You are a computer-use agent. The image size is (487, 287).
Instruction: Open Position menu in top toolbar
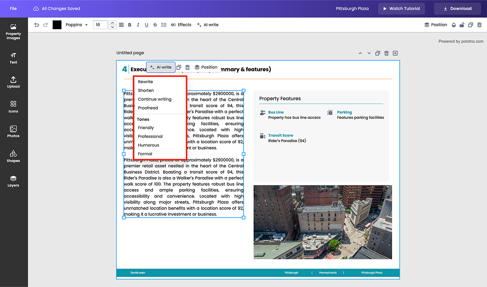pyautogui.click(x=435, y=25)
